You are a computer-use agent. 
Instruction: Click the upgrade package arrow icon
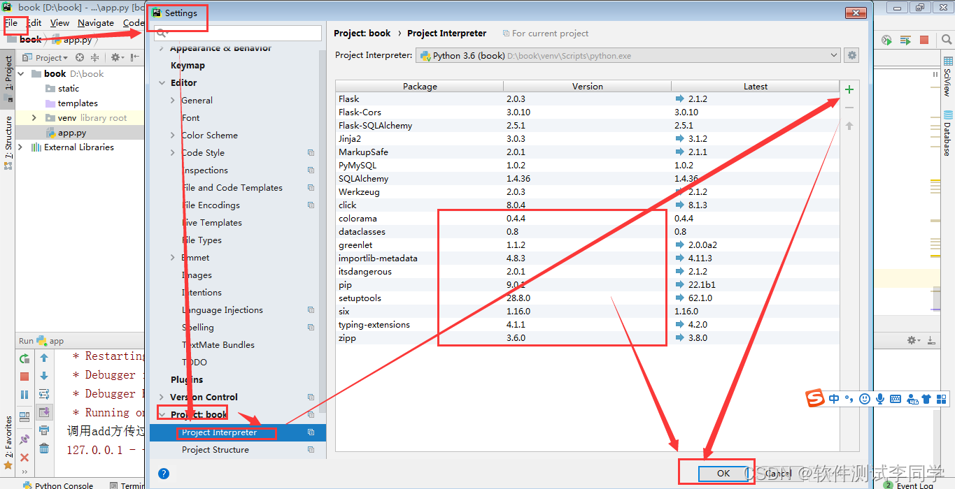(849, 126)
